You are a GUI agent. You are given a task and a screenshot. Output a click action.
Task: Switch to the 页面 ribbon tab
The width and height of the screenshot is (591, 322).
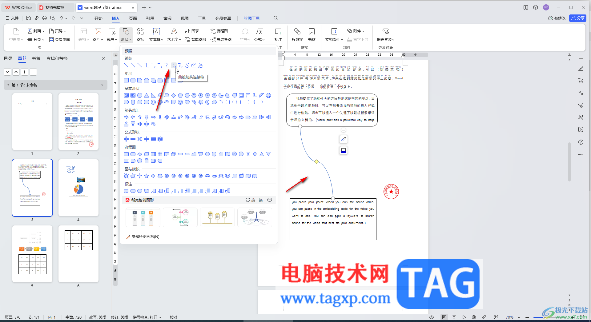133,18
